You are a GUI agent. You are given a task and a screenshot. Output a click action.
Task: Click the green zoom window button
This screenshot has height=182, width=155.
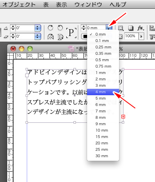click(30, 49)
